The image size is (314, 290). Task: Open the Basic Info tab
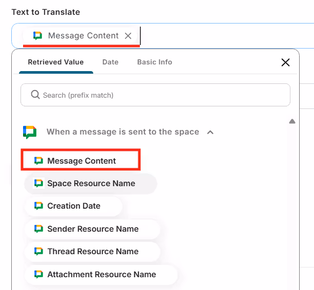tap(155, 62)
